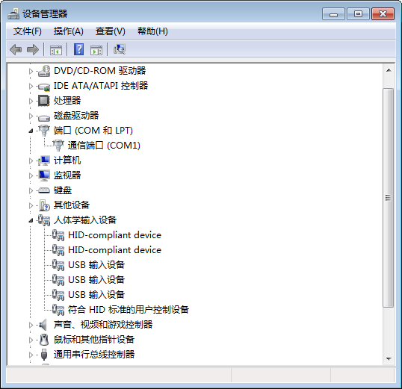Collapse the 人体学输入设备 node
Viewport: 402px width, 389px height.
click(x=31, y=220)
